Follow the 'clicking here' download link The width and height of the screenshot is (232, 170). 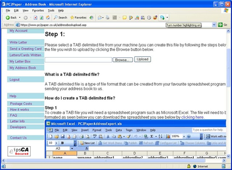(192, 117)
